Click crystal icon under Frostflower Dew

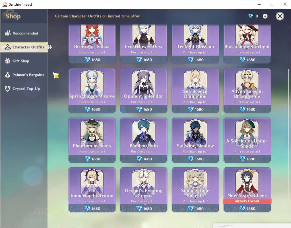[x=139, y=60]
